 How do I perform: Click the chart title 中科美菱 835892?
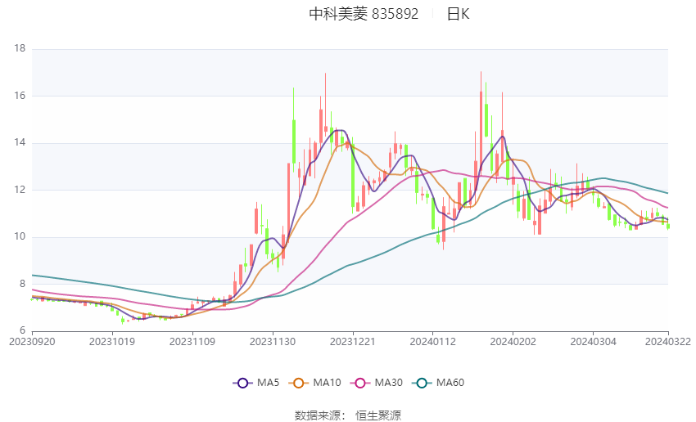point(364,14)
